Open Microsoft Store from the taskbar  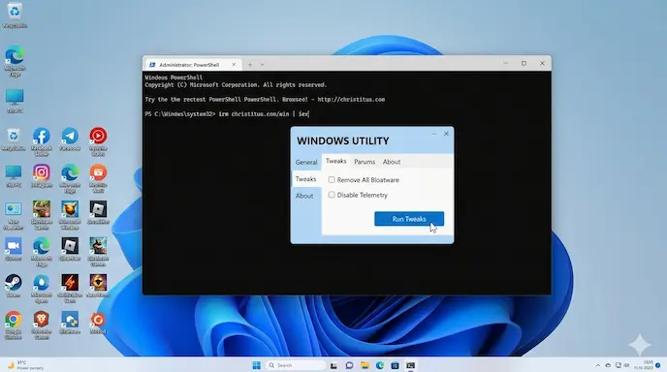[x=395, y=365]
